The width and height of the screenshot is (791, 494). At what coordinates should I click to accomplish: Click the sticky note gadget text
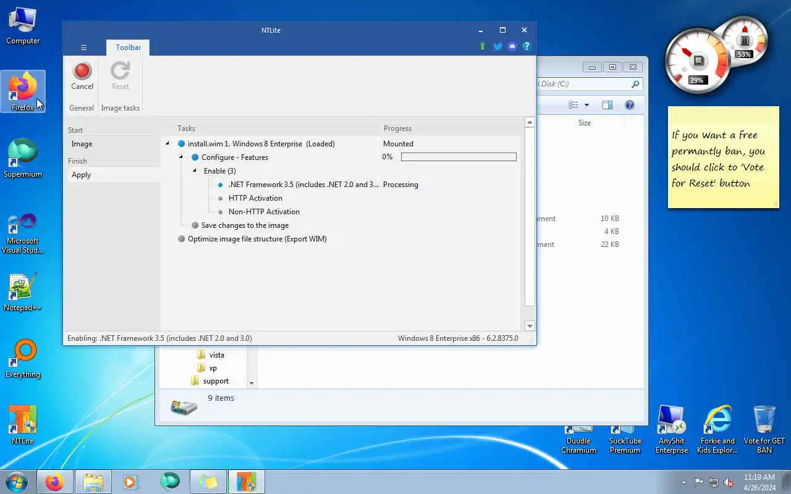click(718, 159)
